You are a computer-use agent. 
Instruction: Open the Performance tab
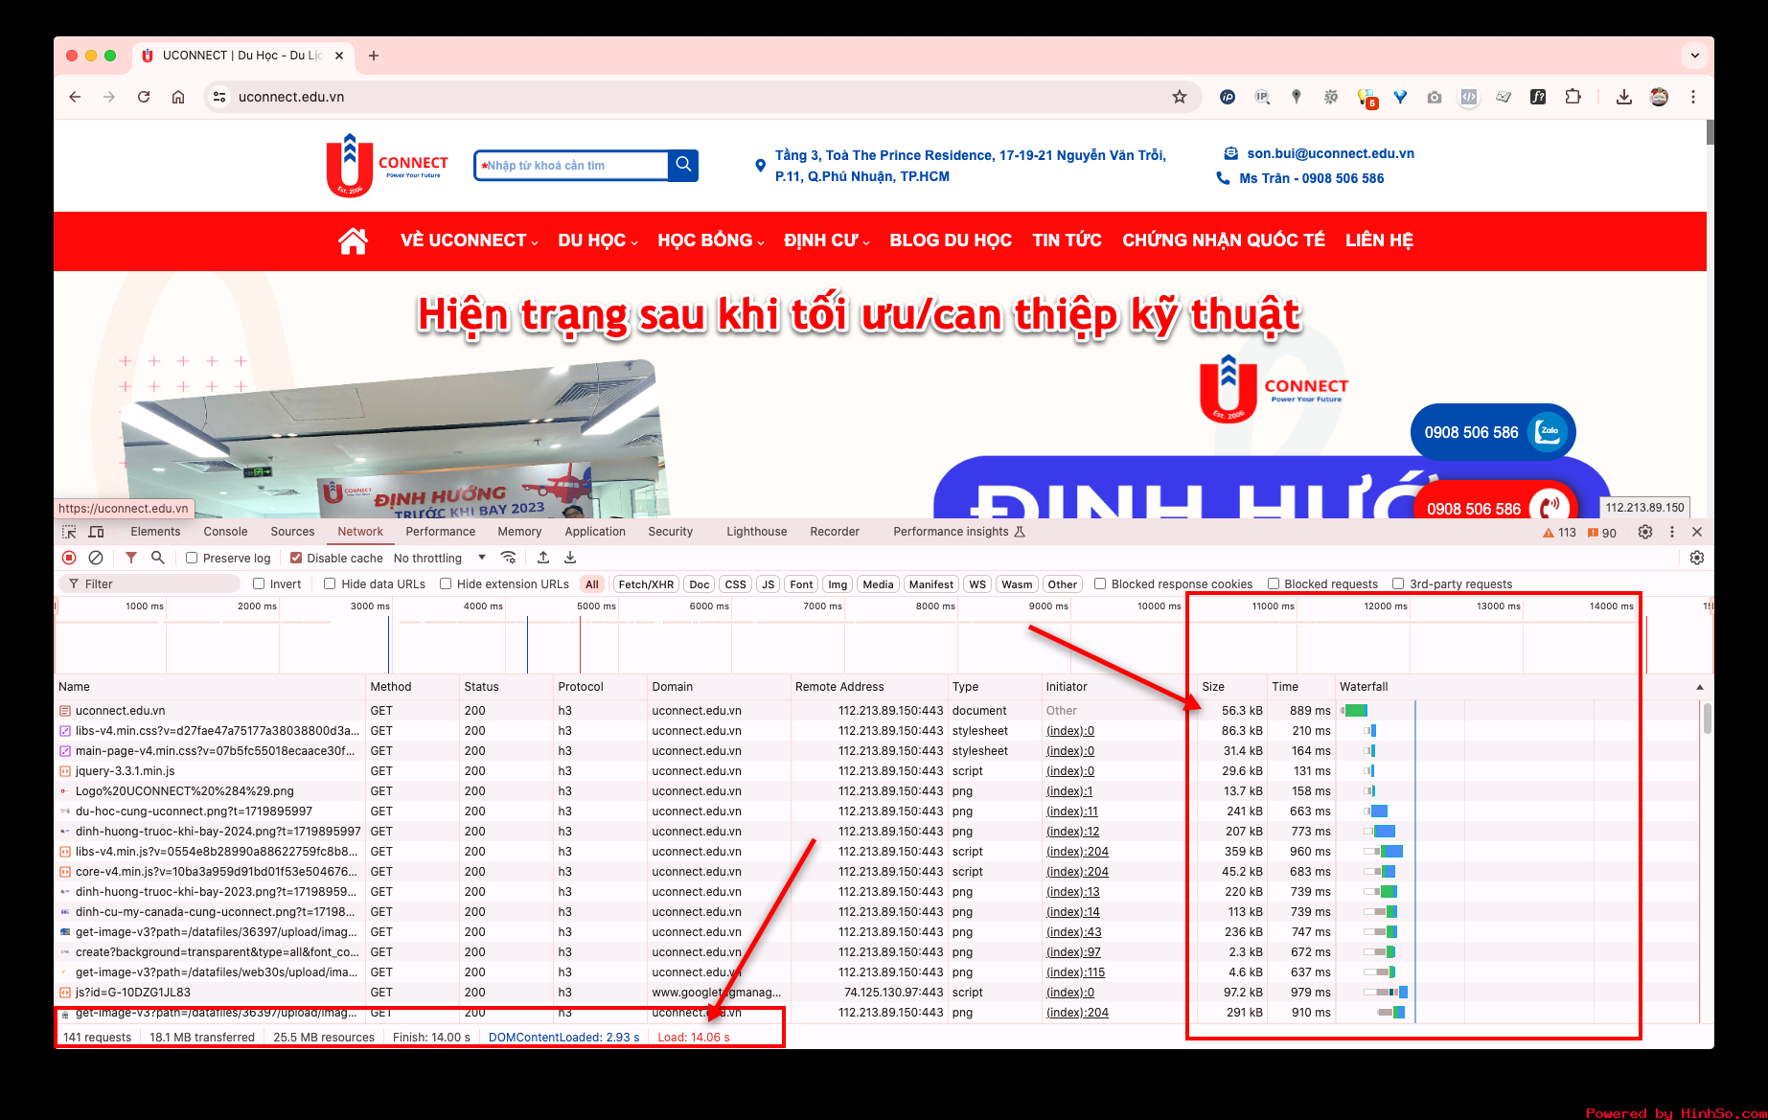(x=440, y=532)
